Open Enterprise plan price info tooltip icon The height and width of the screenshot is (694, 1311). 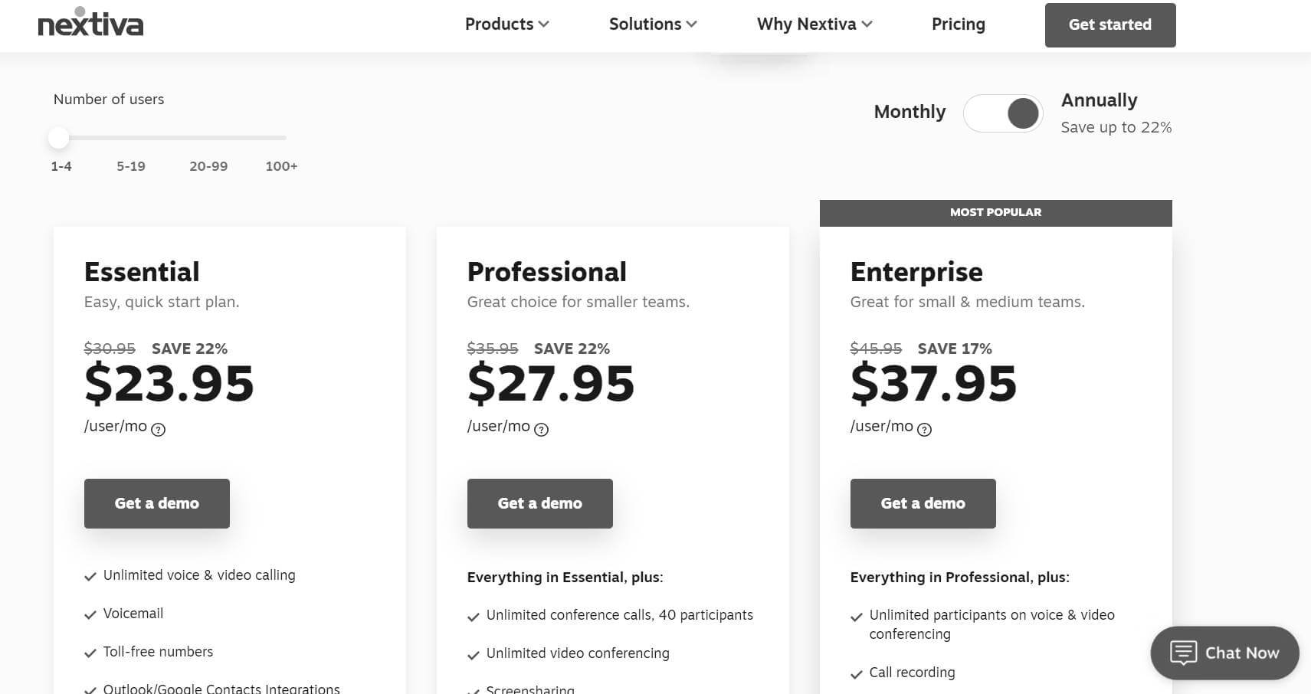tap(925, 430)
